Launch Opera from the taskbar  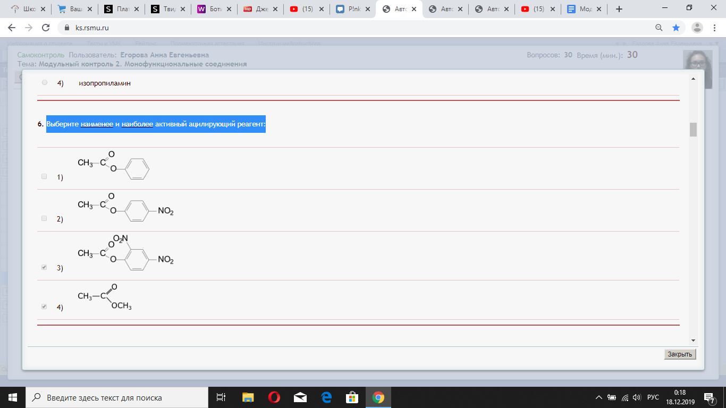(274, 397)
